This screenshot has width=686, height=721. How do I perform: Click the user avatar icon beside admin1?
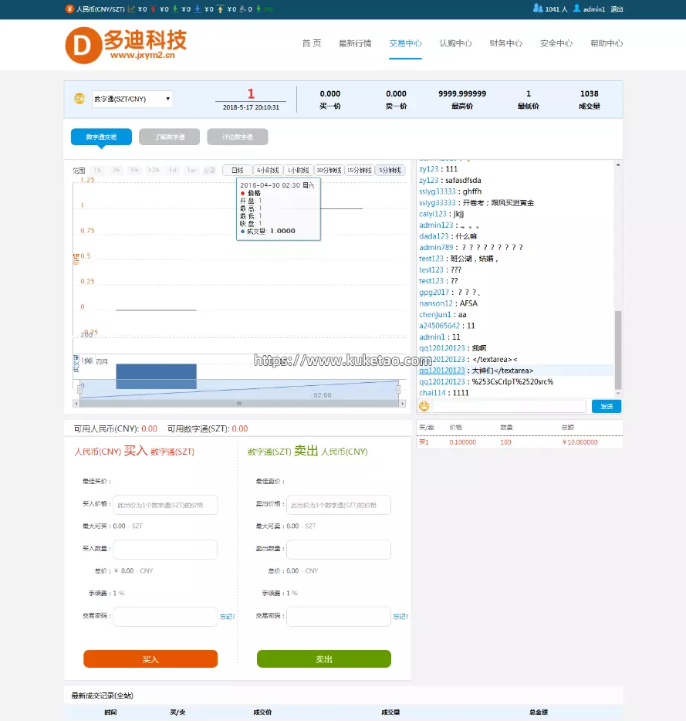click(x=576, y=8)
